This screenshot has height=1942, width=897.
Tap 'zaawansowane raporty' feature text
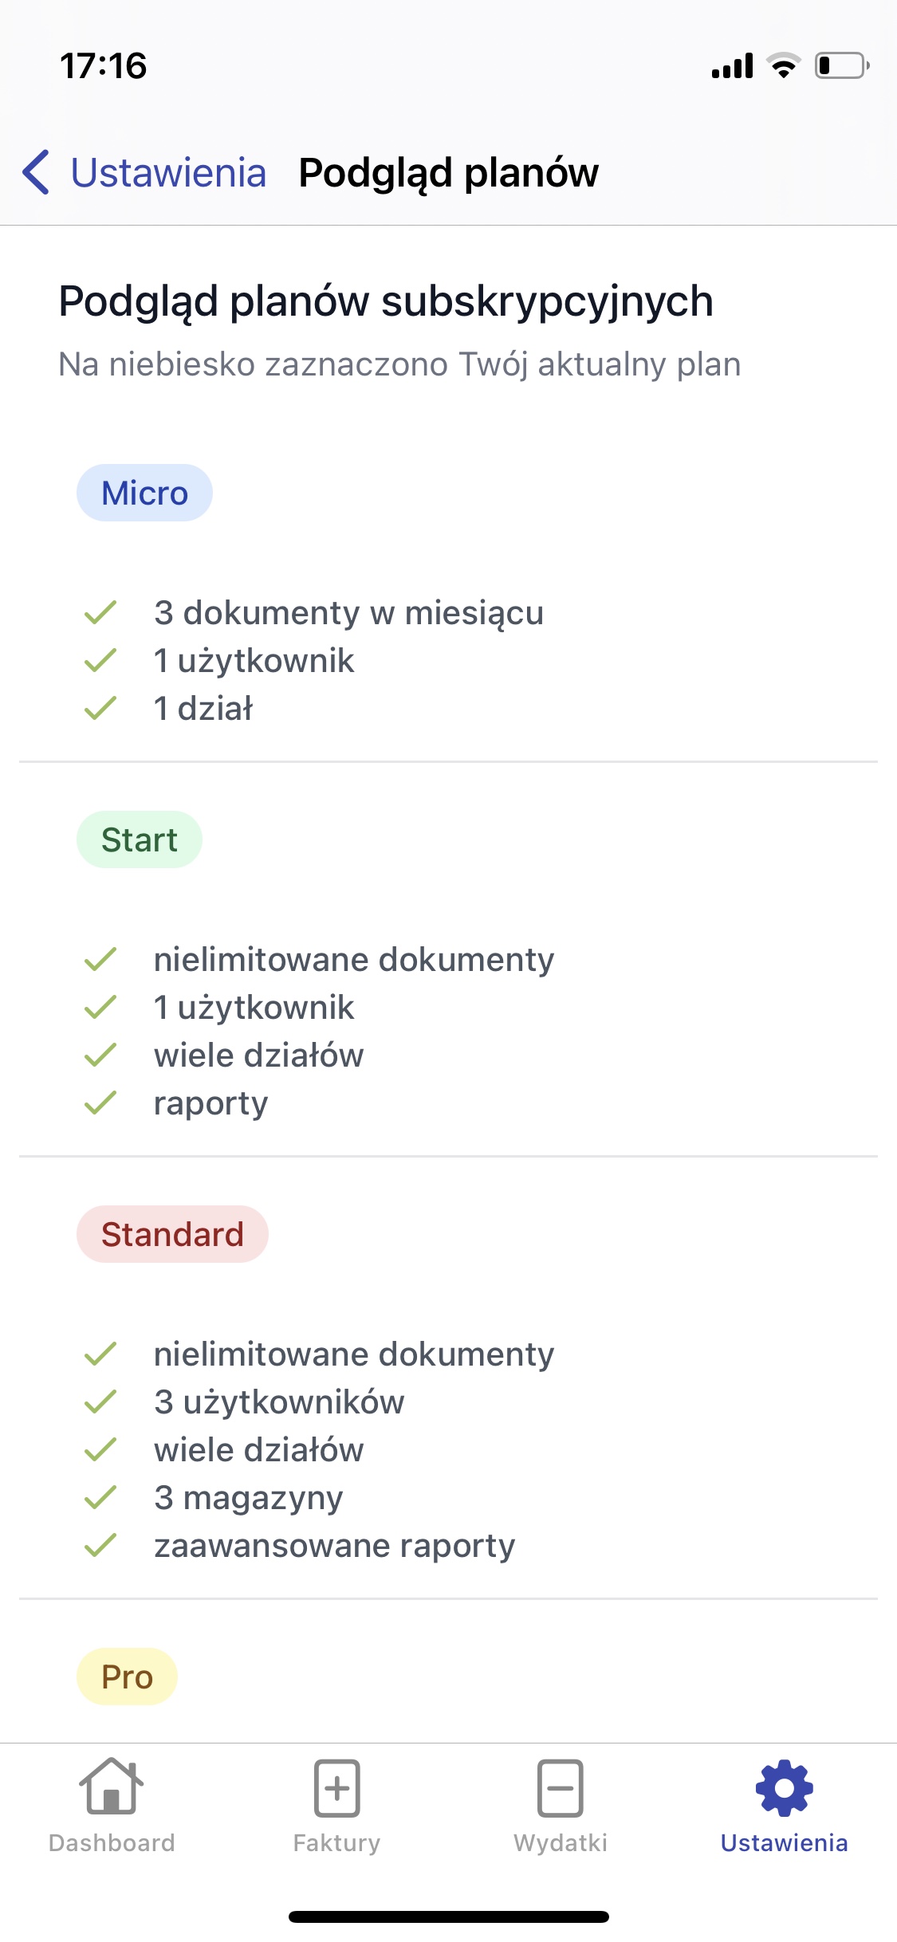334,1545
